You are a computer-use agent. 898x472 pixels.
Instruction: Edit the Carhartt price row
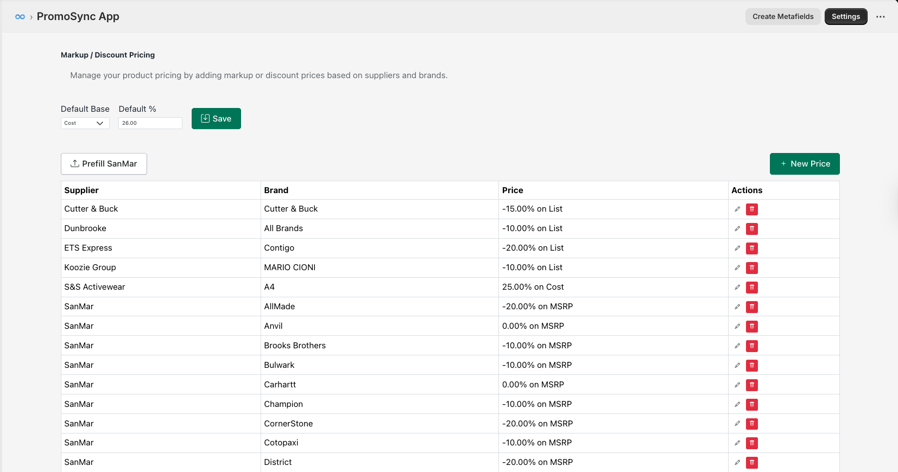pyautogui.click(x=737, y=385)
